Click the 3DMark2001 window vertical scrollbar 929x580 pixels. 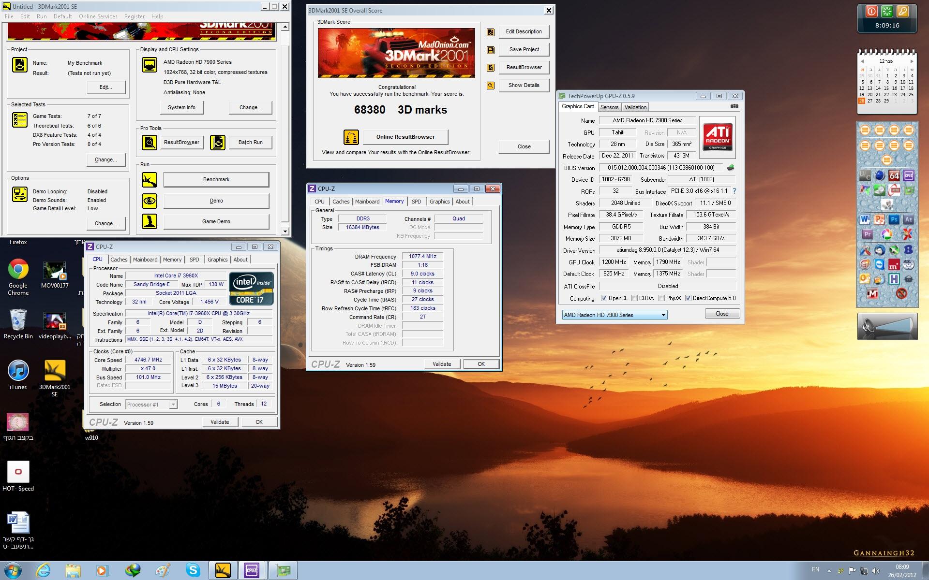285,130
